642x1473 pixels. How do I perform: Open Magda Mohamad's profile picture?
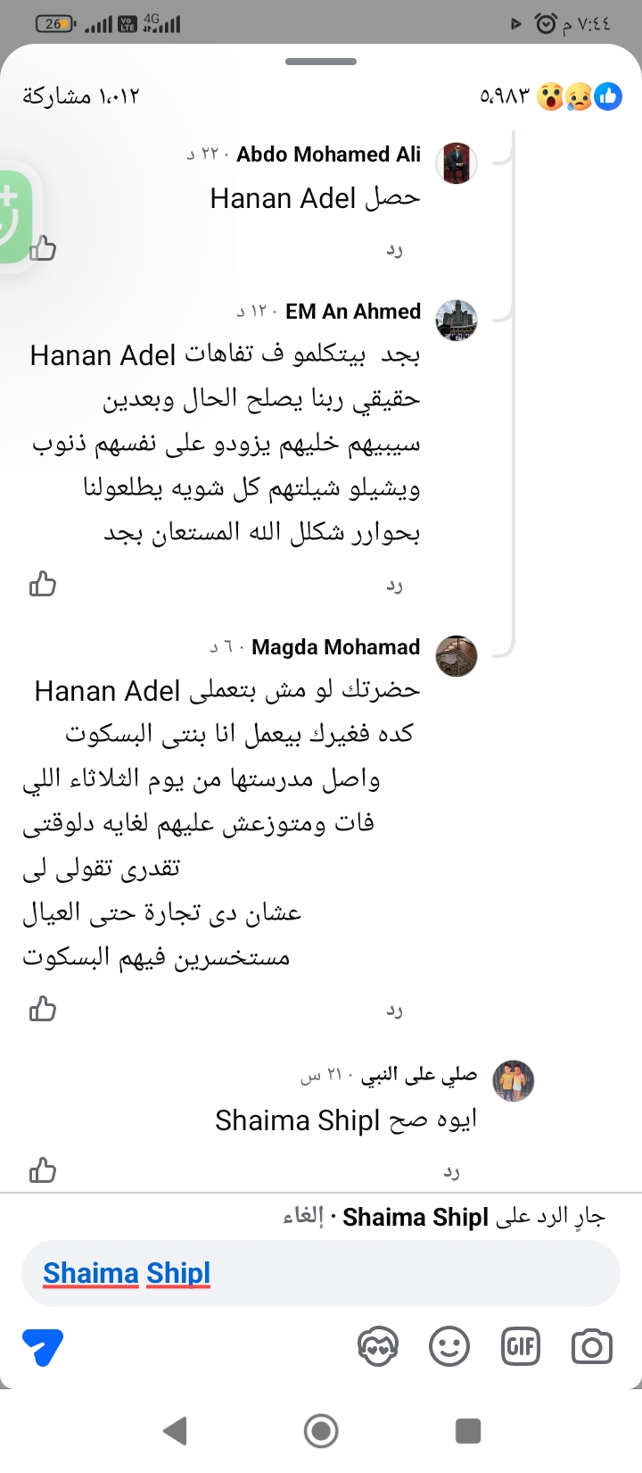tap(457, 657)
